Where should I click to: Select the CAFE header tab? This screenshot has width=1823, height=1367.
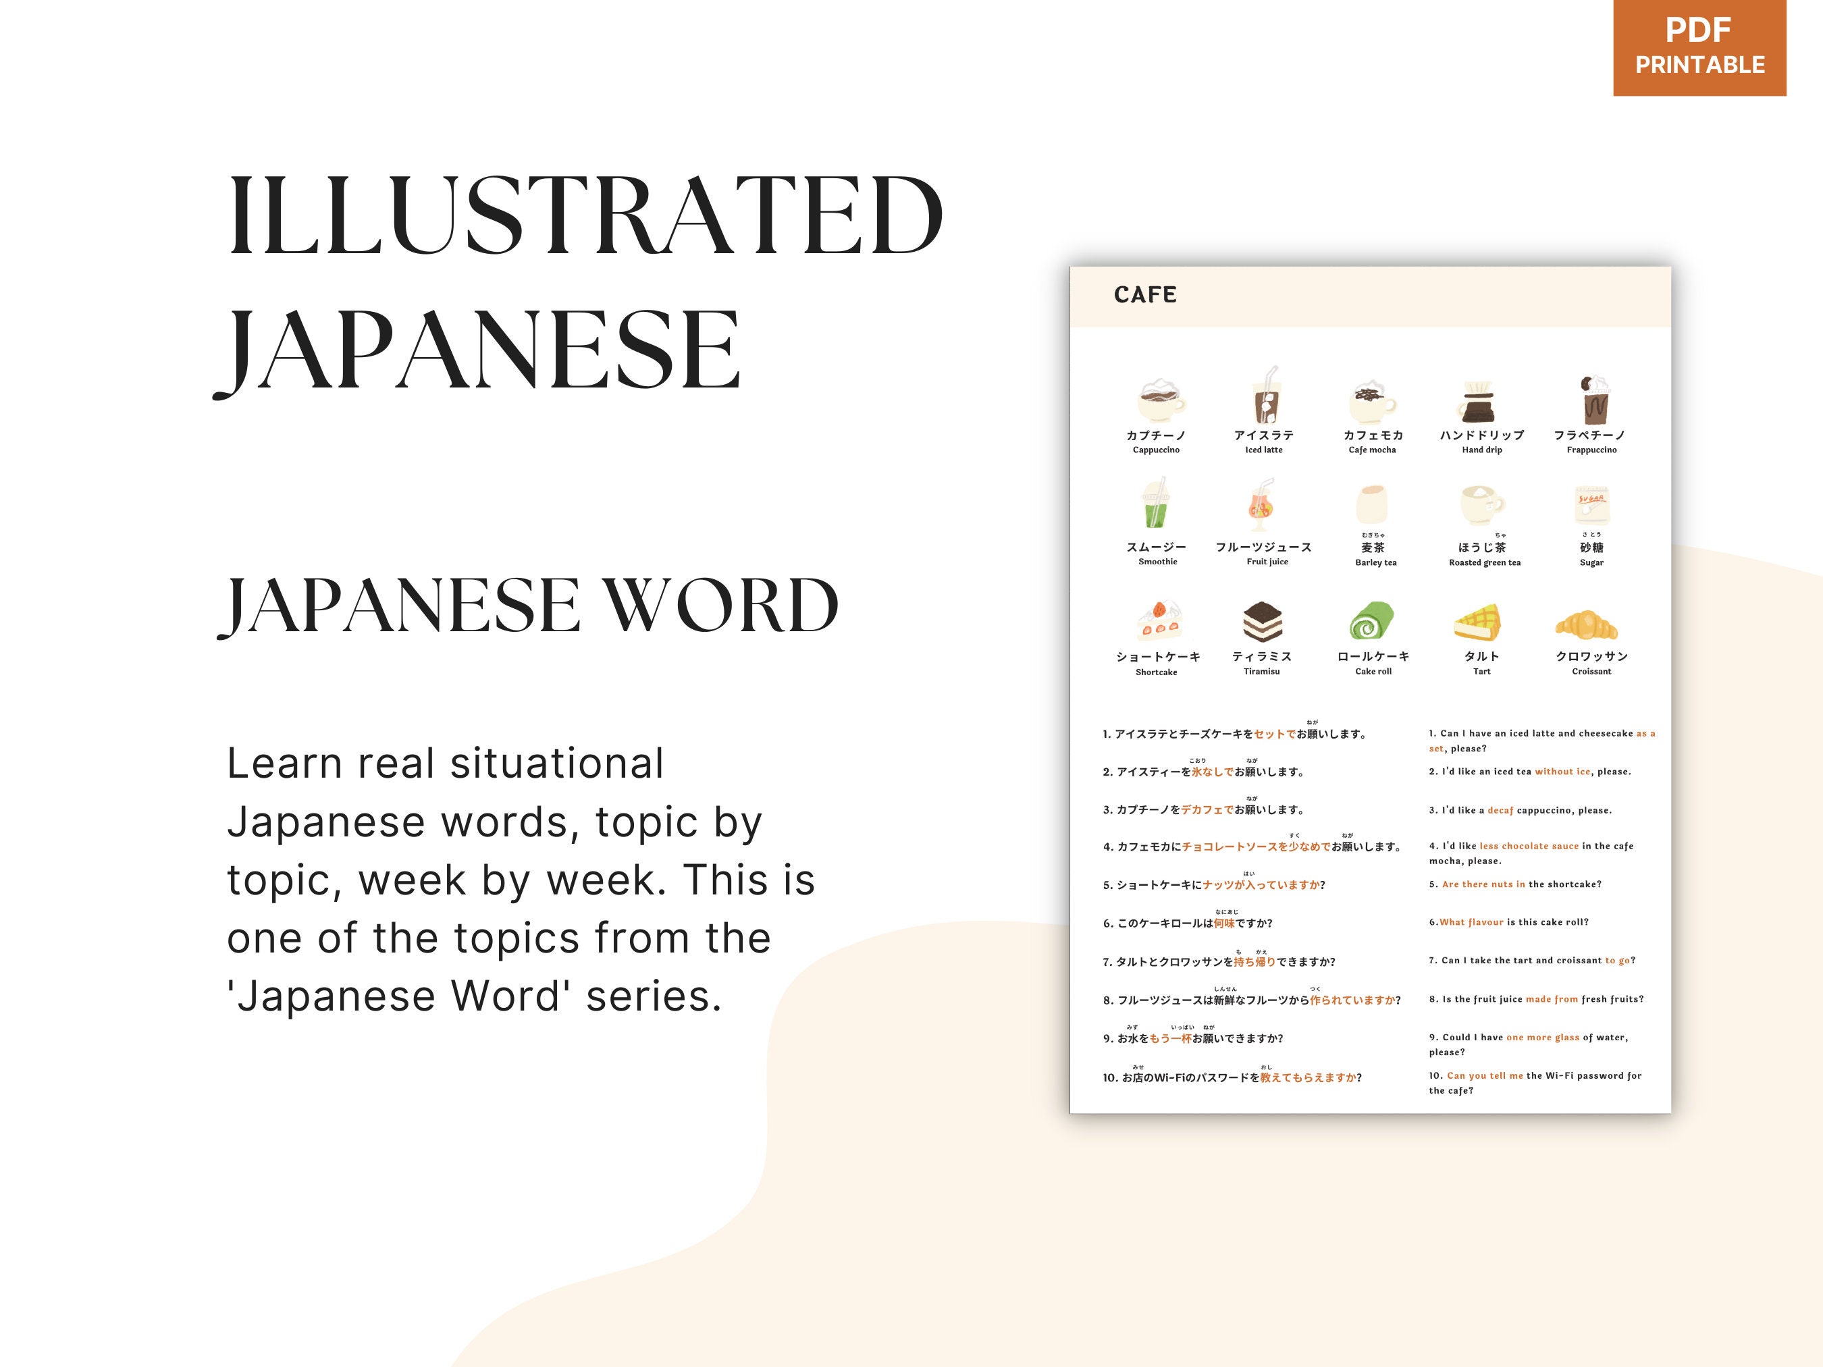[1146, 294]
